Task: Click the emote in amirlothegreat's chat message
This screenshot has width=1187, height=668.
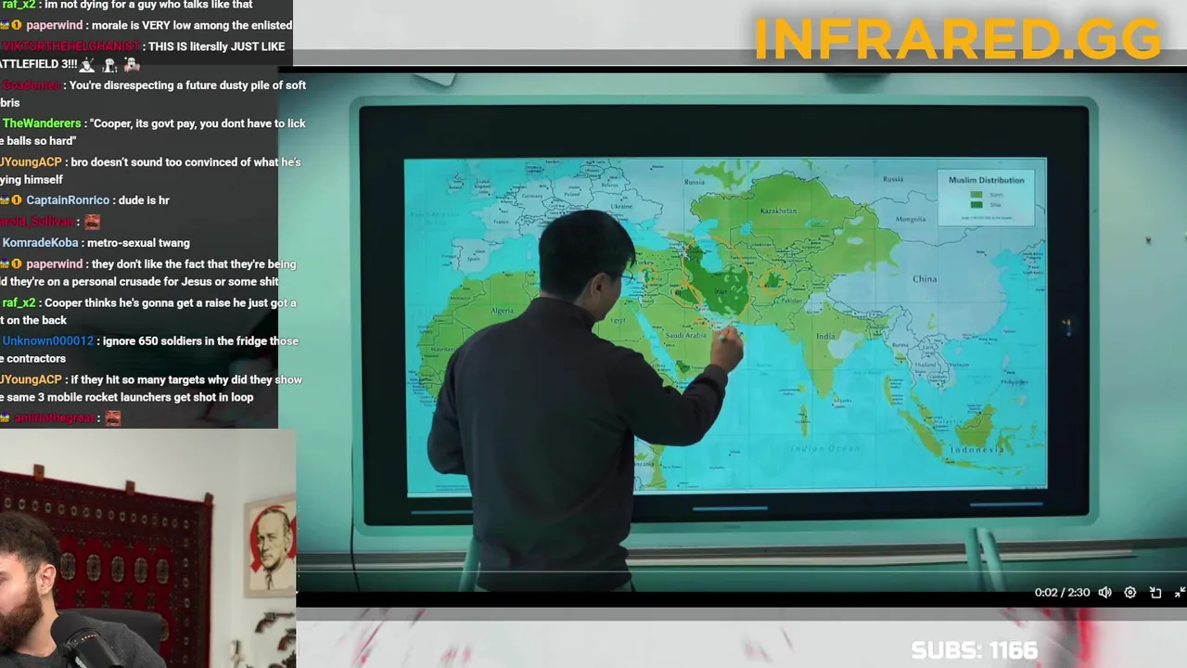Action: (112, 418)
